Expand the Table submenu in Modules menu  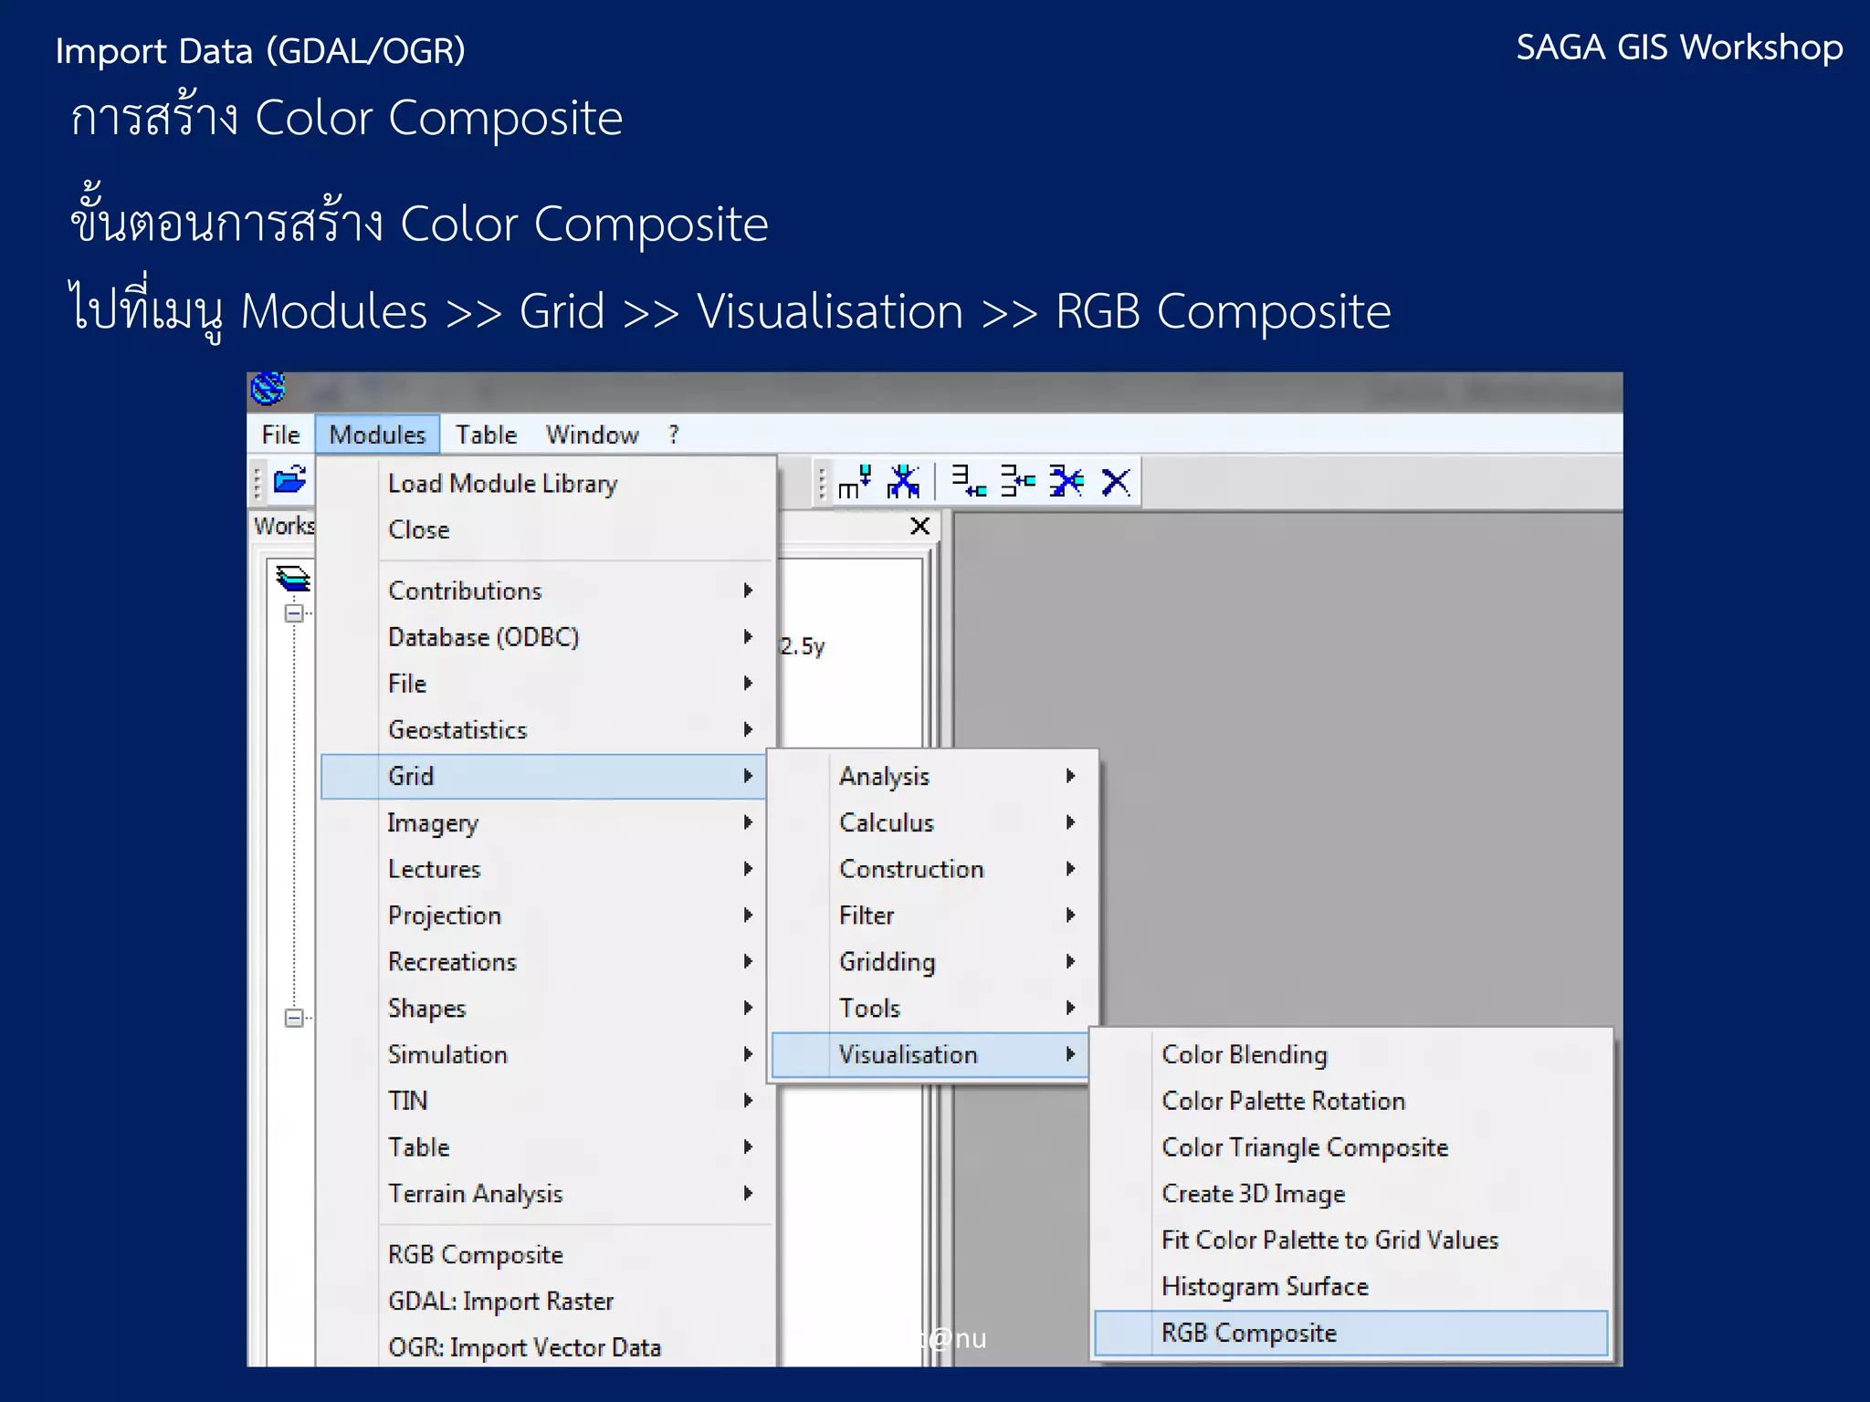[x=547, y=1147]
